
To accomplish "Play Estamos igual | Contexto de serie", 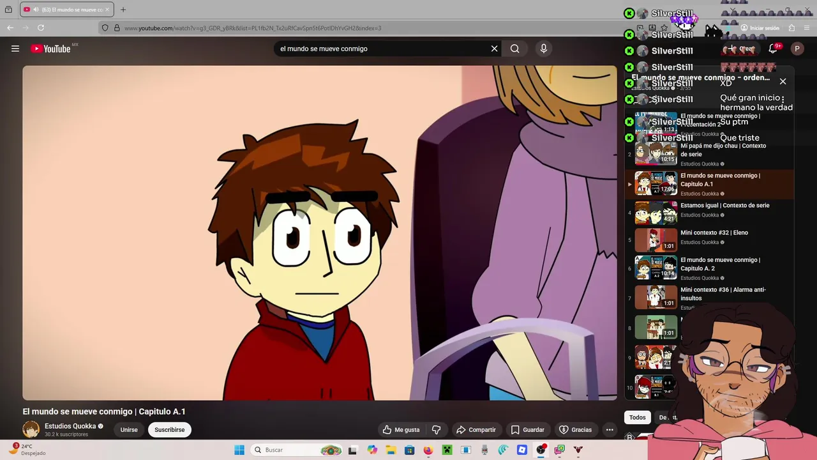I will click(725, 205).
